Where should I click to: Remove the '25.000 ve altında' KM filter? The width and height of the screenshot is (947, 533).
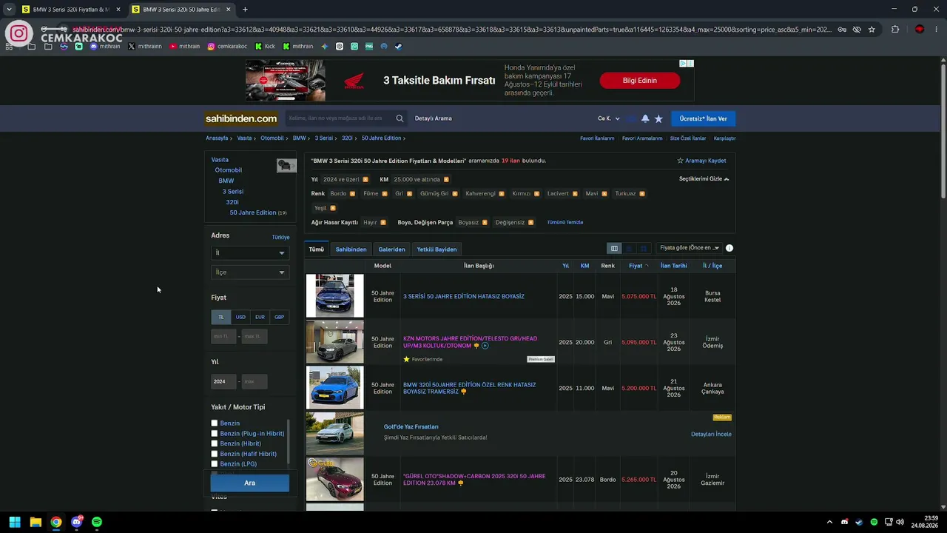coord(446,179)
